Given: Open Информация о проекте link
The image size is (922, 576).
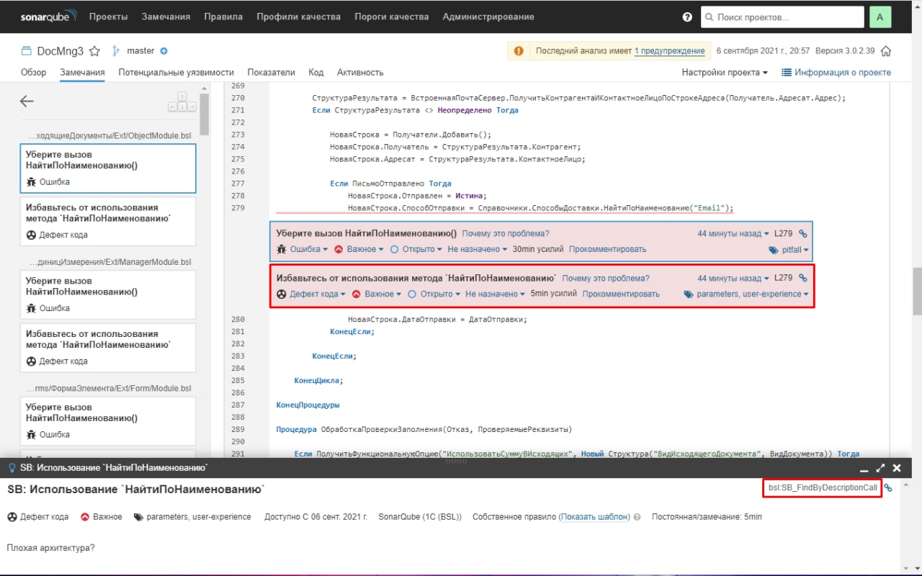Looking at the screenshot, I should pos(836,72).
